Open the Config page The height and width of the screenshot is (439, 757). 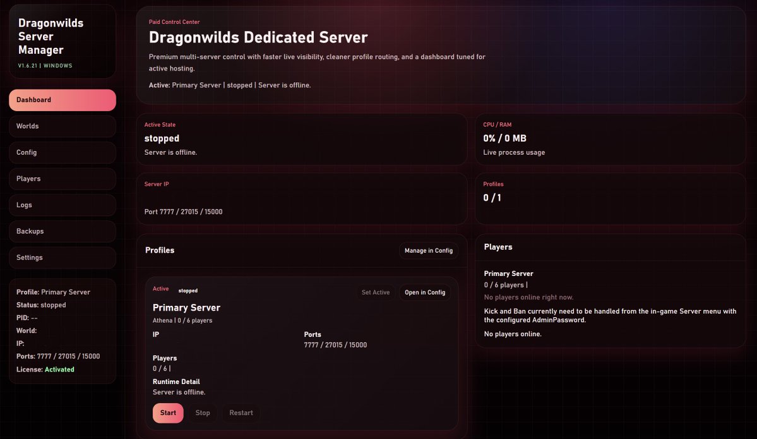click(63, 153)
